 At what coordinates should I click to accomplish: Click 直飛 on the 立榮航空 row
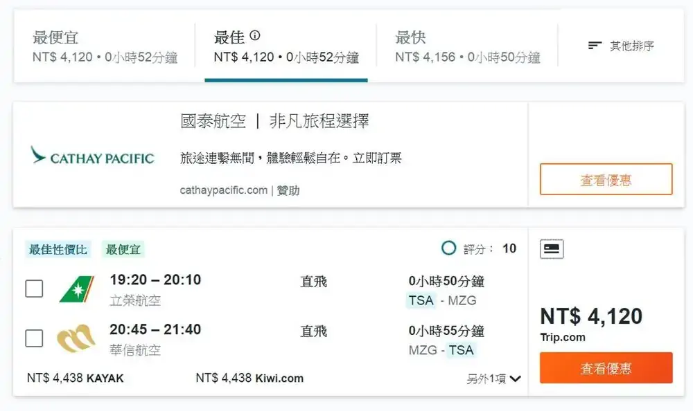pos(313,282)
